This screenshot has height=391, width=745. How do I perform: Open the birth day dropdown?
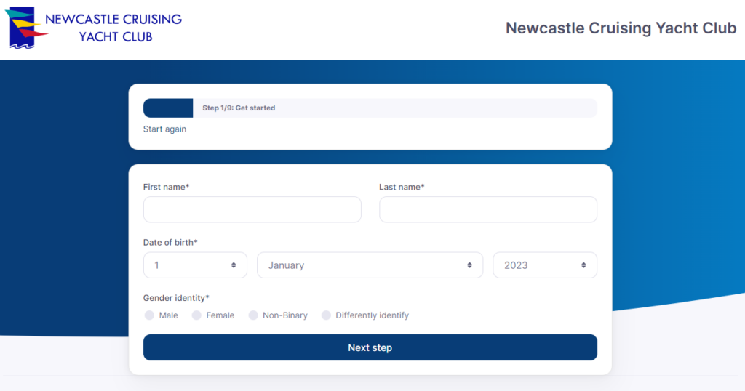195,265
